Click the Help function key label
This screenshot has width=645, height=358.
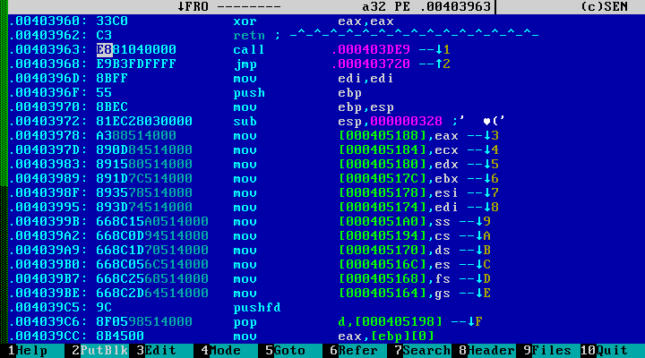point(29,351)
